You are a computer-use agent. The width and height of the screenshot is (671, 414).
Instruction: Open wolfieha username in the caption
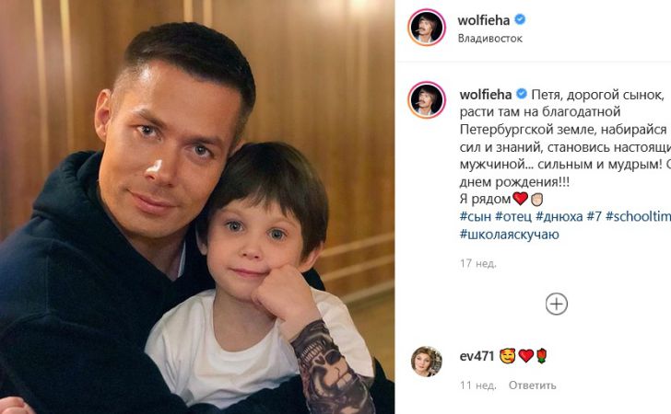(485, 95)
